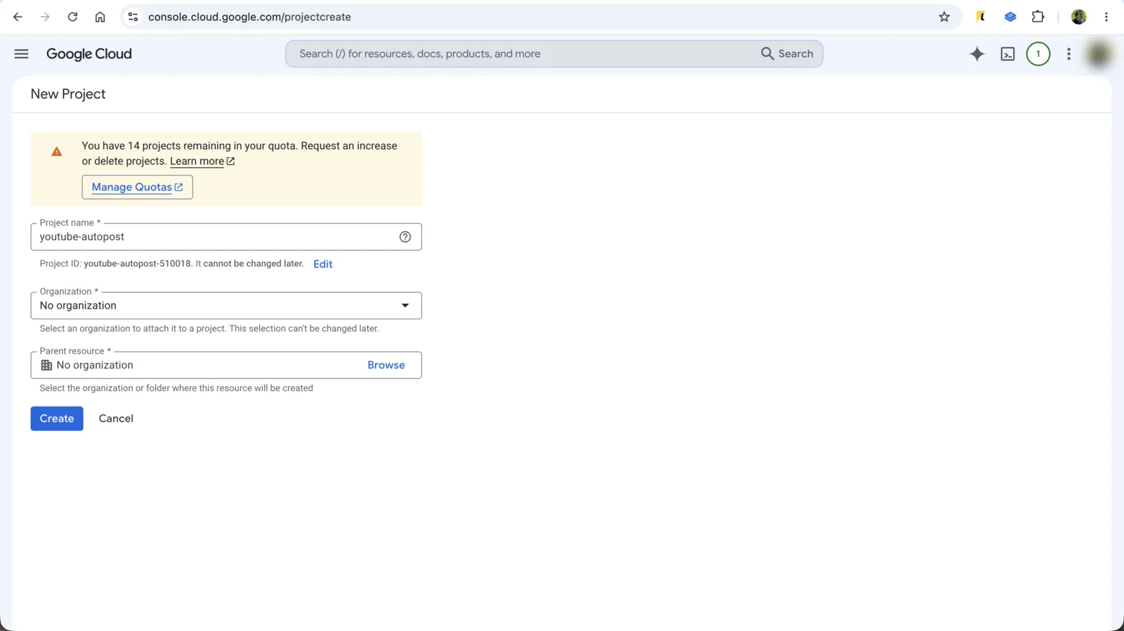Click the Google Cloud logo

click(x=89, y=54)
